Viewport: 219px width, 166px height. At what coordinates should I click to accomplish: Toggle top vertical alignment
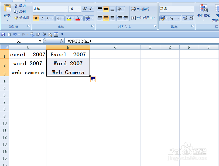(100, 9)
